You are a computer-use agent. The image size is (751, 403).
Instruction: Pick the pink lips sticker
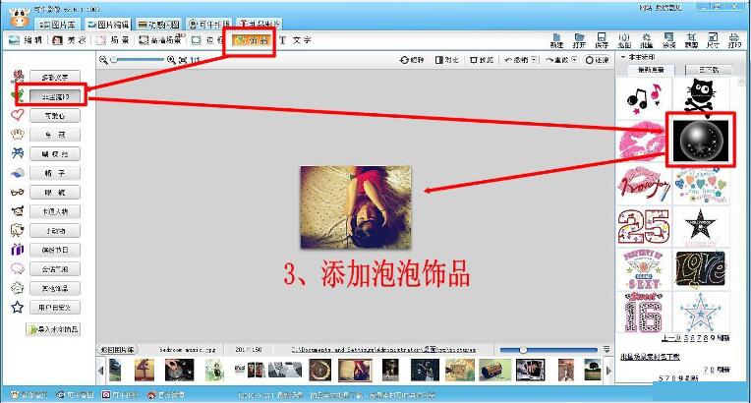(x=643, y=141)
